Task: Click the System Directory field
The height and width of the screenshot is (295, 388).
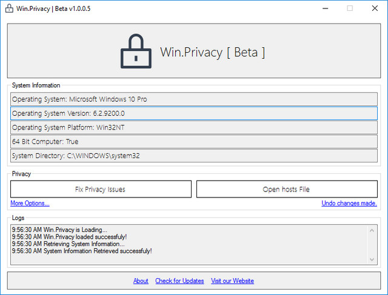Action: coord(193,156)
